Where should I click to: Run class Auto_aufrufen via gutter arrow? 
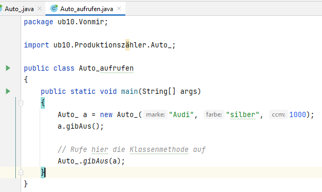click(x=8, y=68)
